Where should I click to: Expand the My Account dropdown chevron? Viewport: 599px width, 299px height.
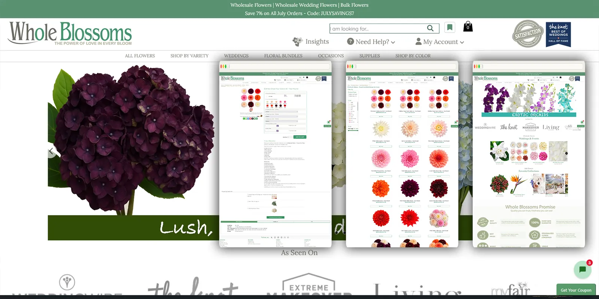point(462,42)
